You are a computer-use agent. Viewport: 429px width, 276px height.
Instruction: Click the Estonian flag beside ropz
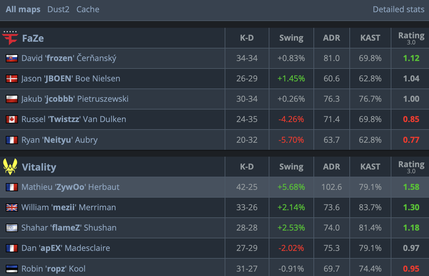click(12, 269)
